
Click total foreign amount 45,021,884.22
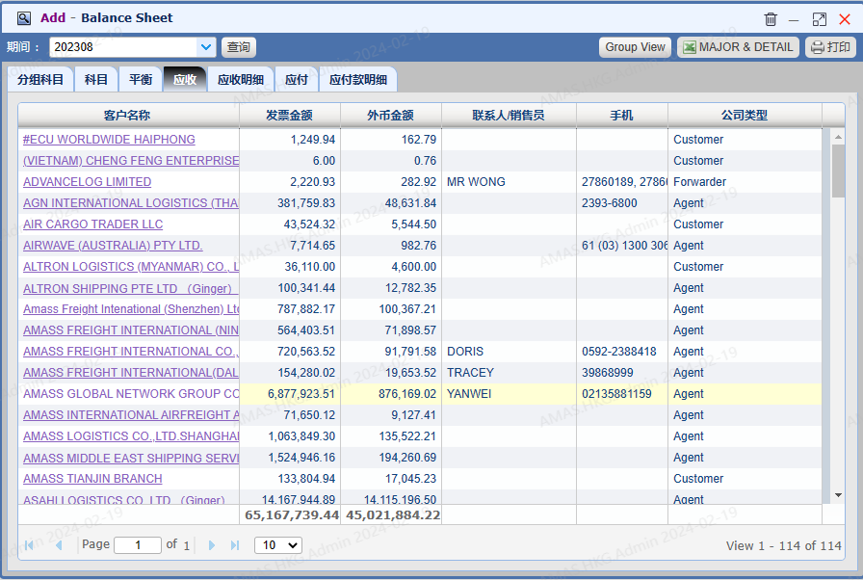tap(393, 515)
